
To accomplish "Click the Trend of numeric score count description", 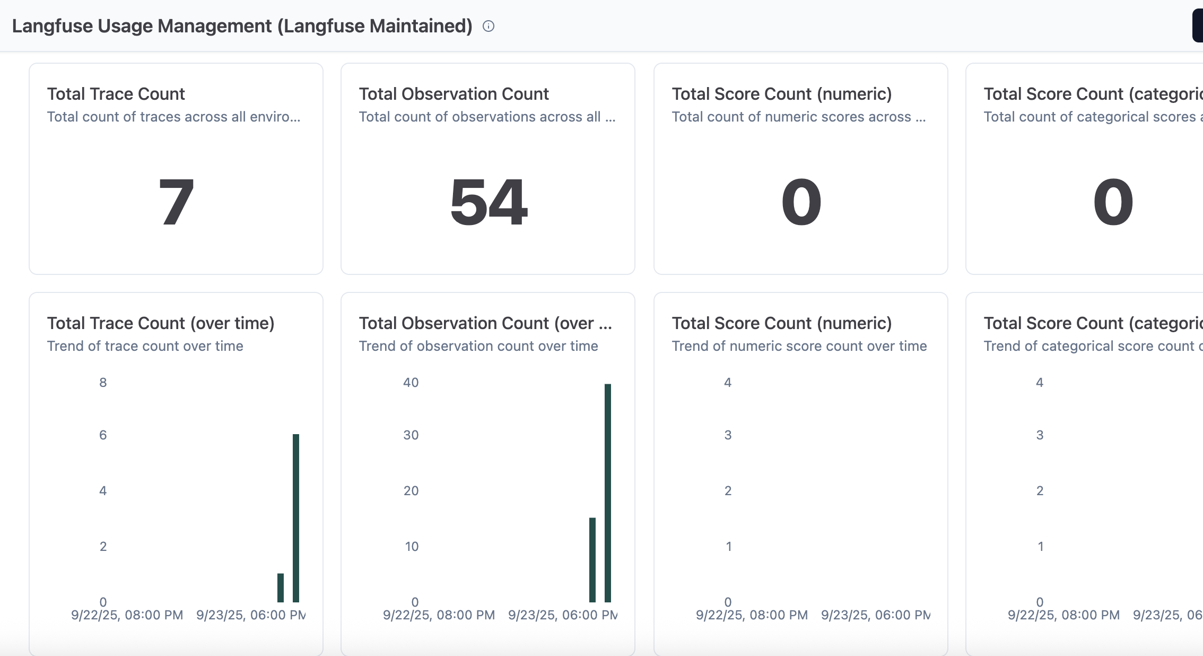I will (799, 346).
